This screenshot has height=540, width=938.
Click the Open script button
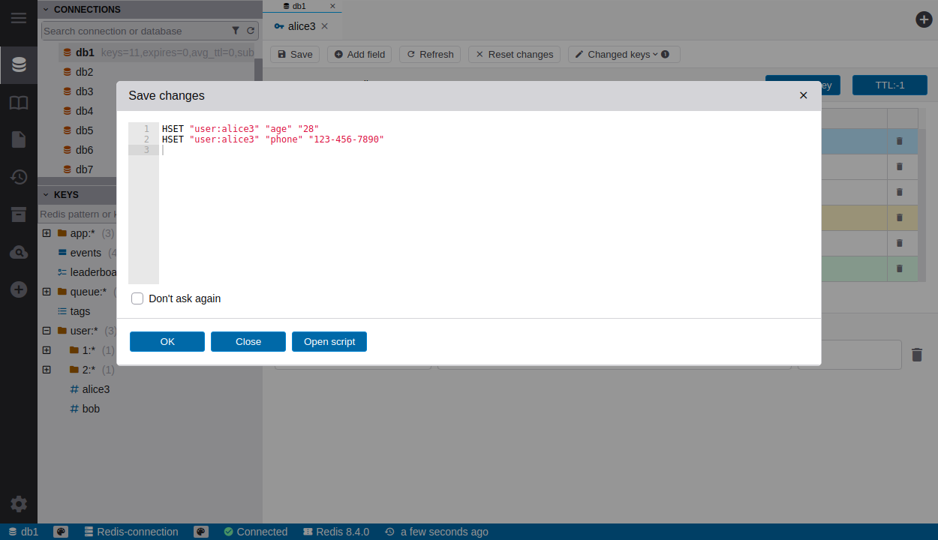click(x=329, y=341)
